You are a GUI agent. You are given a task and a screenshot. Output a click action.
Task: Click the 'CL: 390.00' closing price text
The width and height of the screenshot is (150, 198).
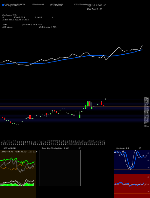(x=56, y=5)
